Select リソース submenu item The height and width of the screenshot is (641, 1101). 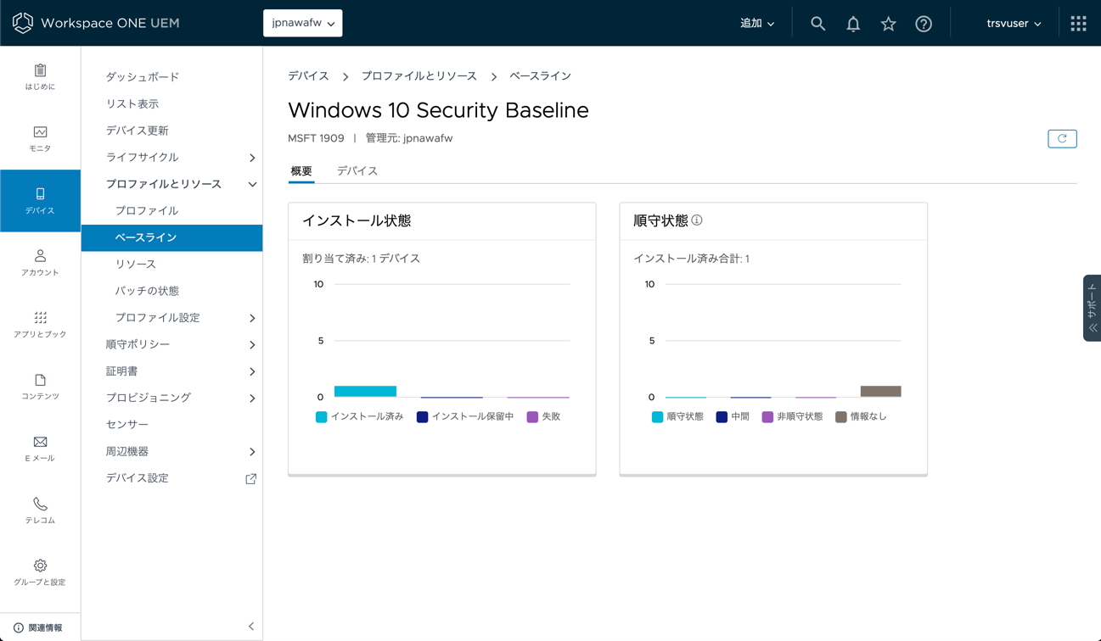[x=136, y=264]
